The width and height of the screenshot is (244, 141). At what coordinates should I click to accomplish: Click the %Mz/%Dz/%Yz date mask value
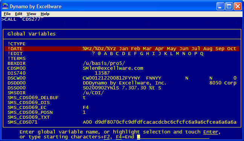coord(99,49)
